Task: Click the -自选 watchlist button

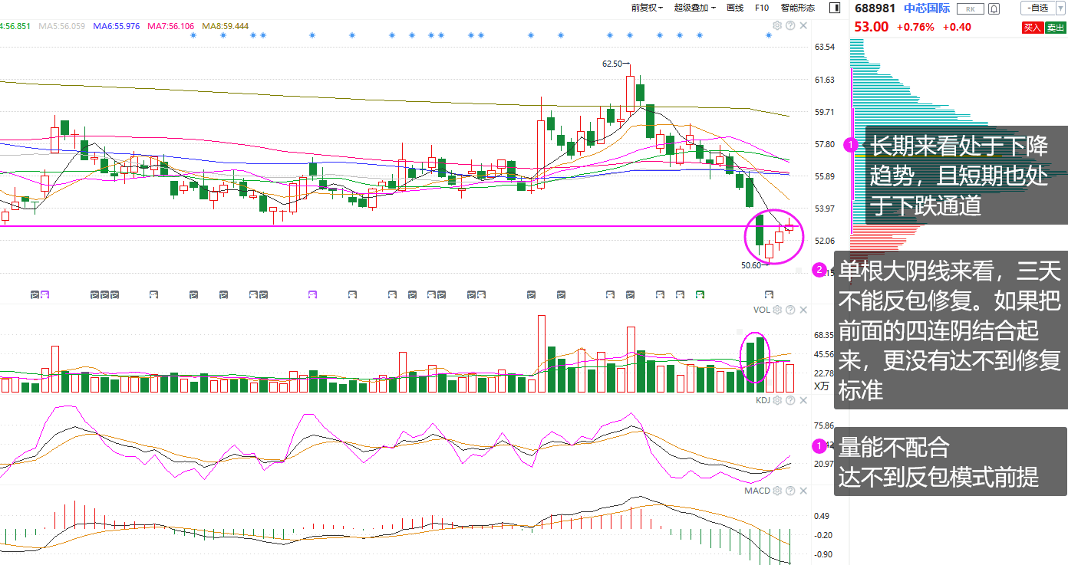Action: (1037, 8)
